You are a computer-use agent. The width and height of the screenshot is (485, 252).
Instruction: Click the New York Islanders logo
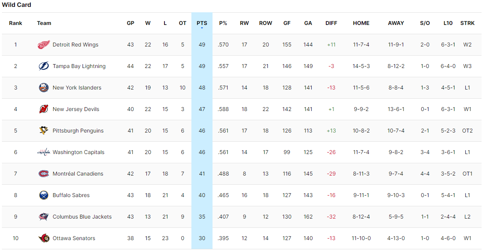tap(43, 88)
